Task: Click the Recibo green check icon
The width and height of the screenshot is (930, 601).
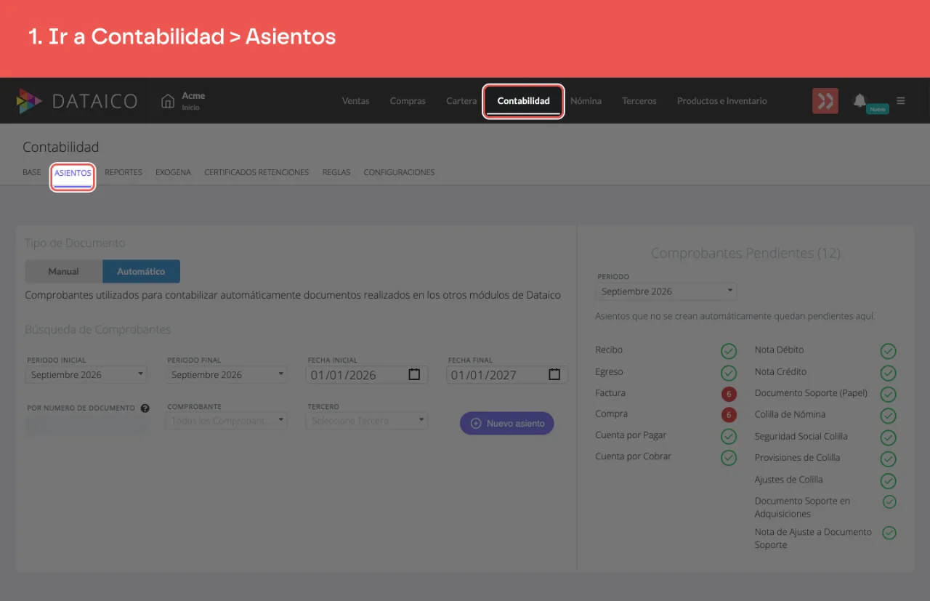Action: (729, 351)
